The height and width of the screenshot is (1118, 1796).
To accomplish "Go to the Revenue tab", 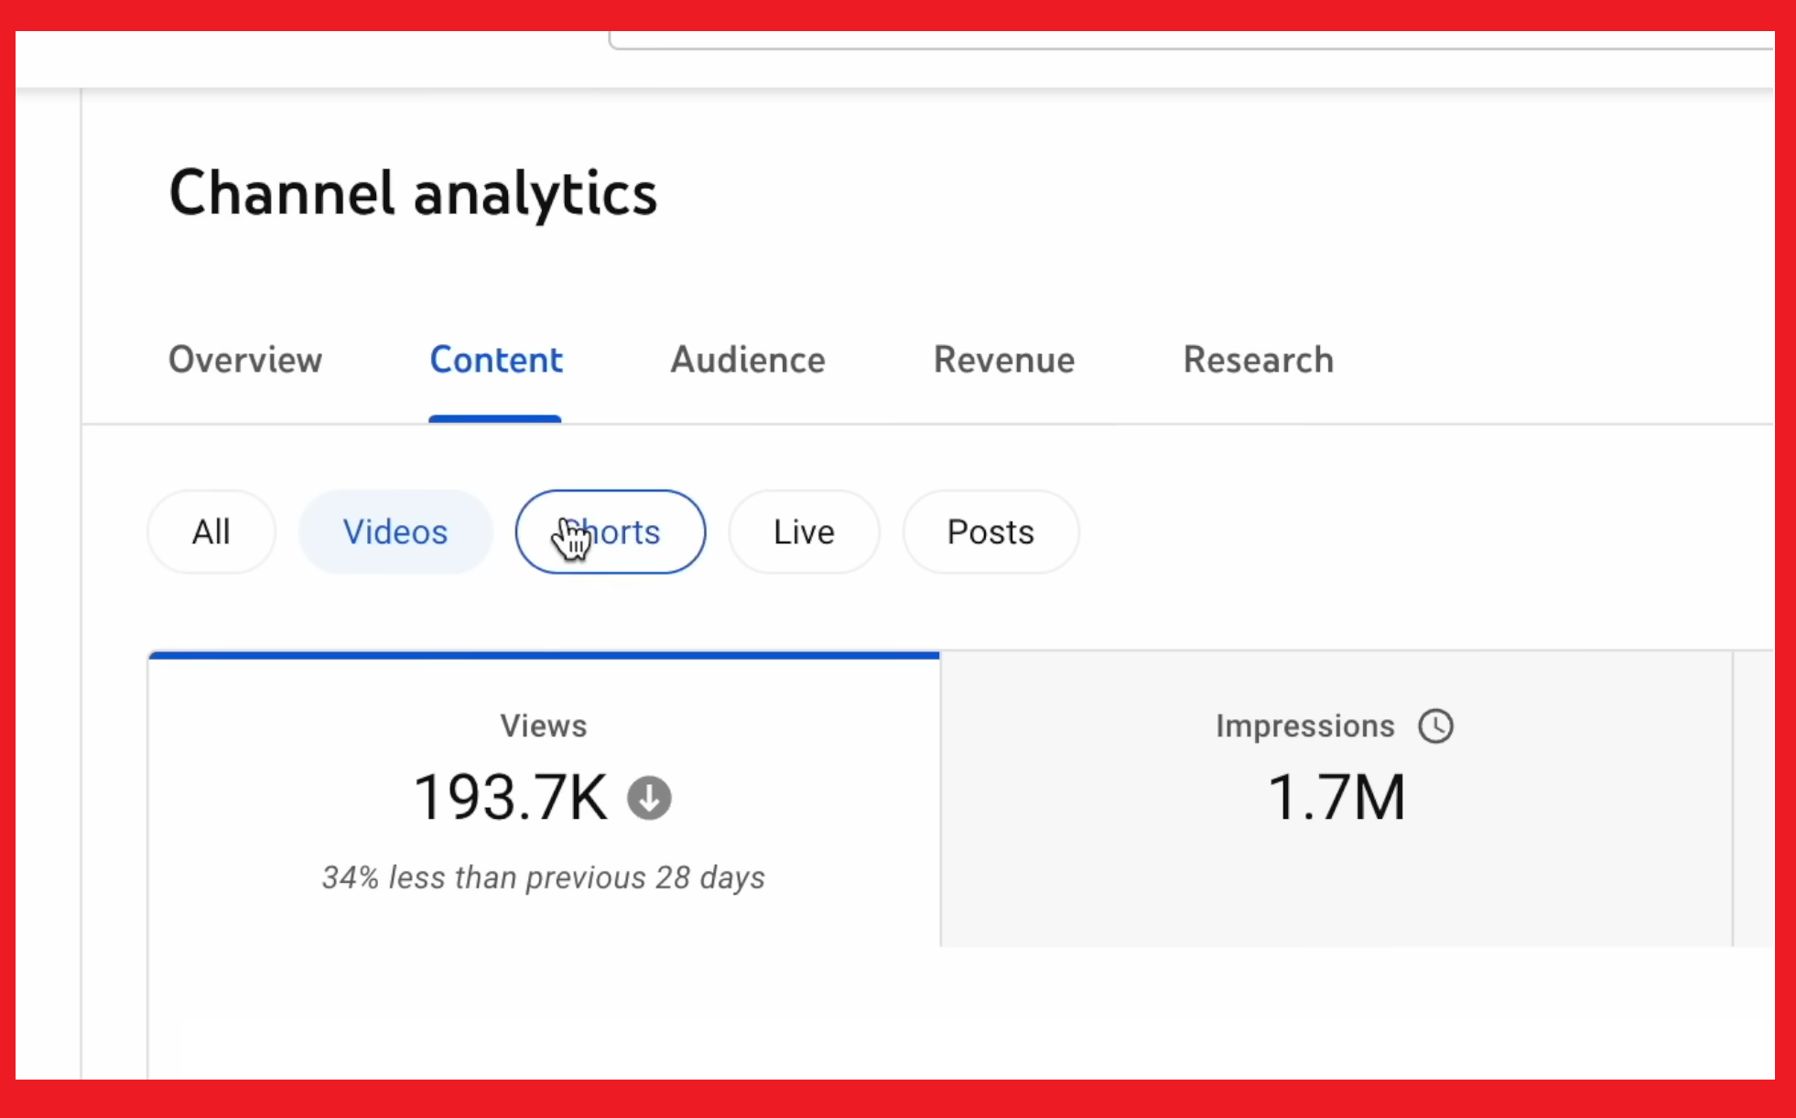I will coord(1004,360).
